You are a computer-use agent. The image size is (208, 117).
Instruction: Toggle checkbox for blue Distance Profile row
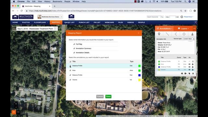70,75
